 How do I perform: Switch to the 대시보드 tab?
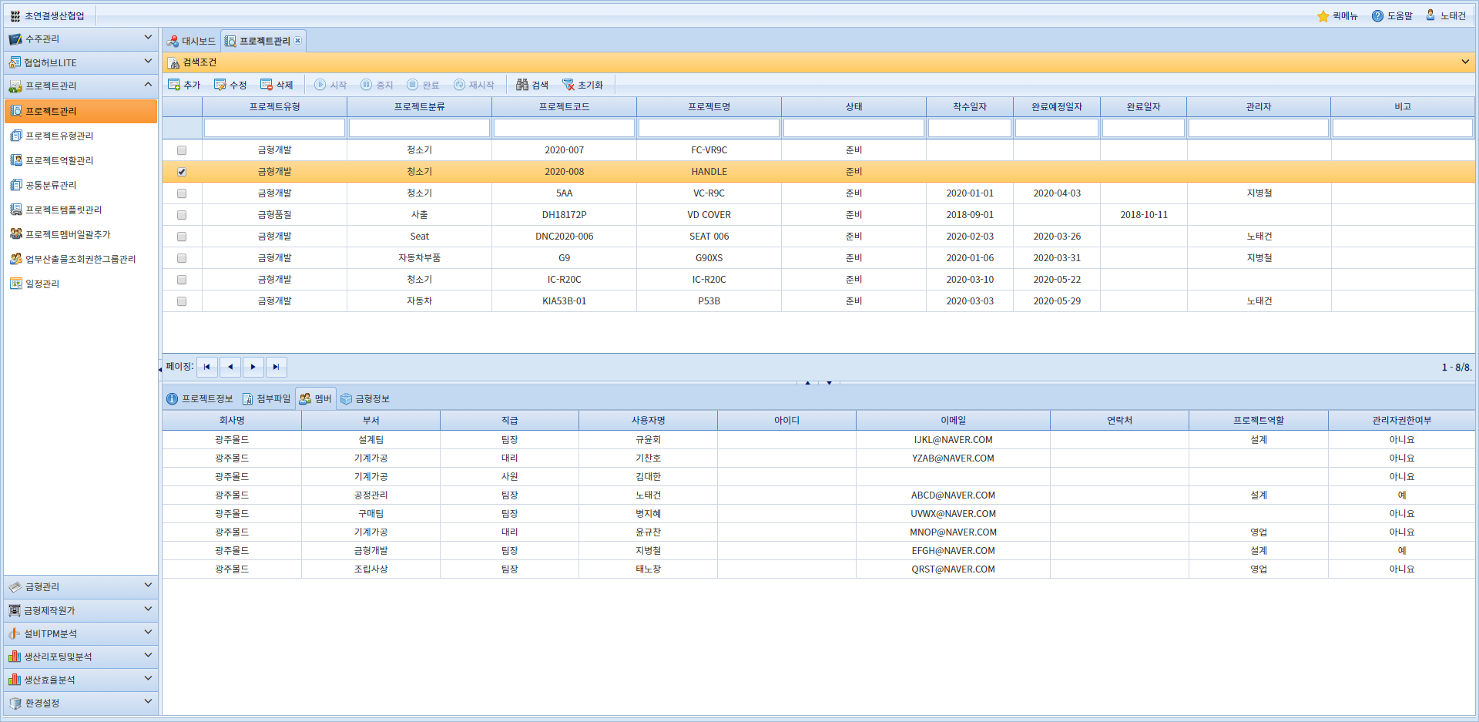192,41
